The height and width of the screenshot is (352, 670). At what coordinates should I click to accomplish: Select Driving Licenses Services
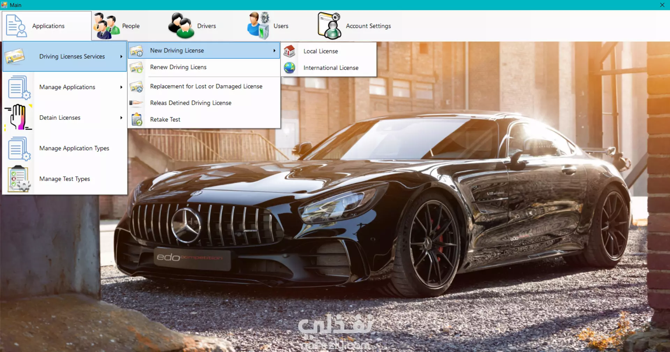coord(65,57)
